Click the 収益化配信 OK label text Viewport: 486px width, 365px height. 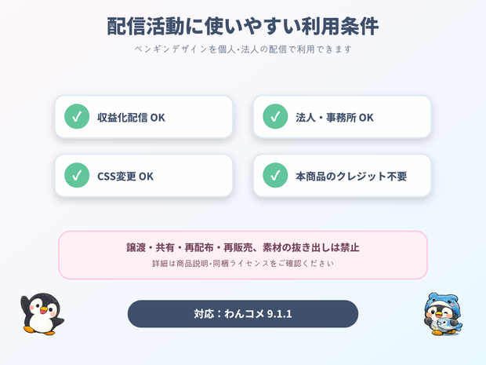pyautogui.click(x=131, y=117)
